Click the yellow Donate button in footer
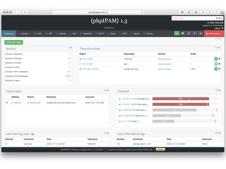Viewport: 226px width, 169px height. coord(160,149)
